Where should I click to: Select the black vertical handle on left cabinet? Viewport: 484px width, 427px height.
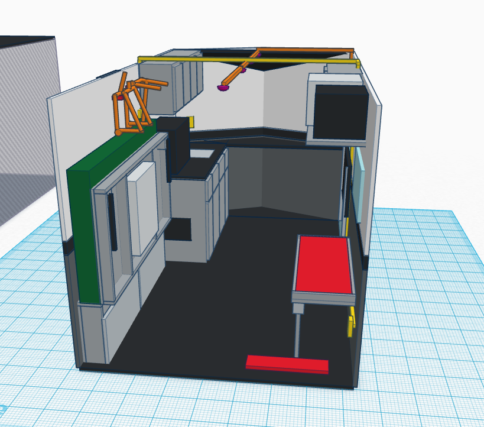tap(112, 222)
